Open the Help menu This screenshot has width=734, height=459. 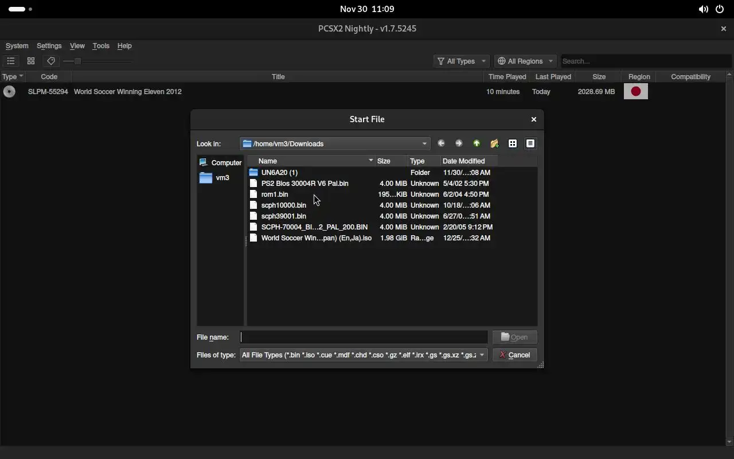point(124,46)
